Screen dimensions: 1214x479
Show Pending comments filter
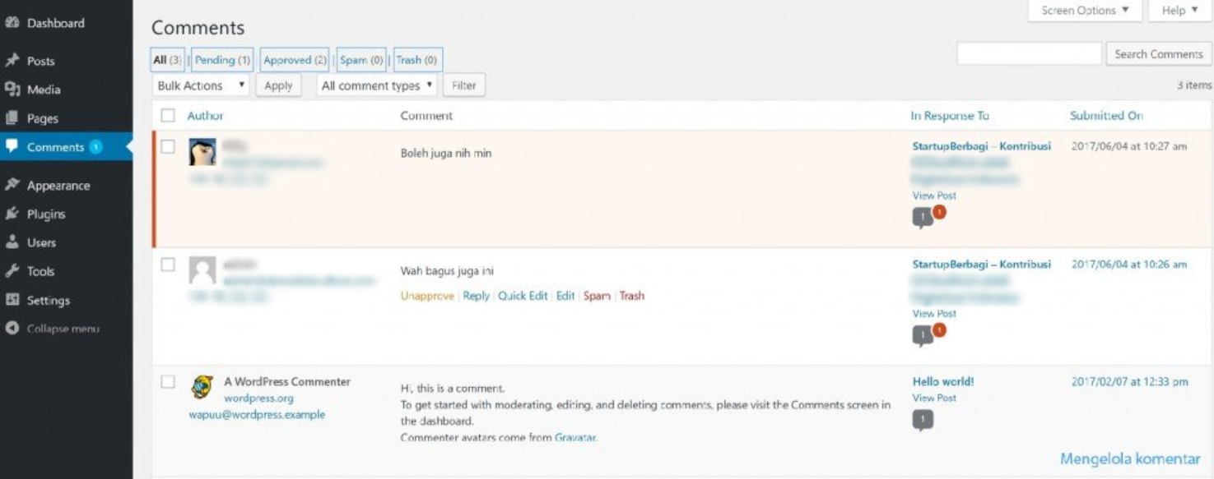coord(222,60)
